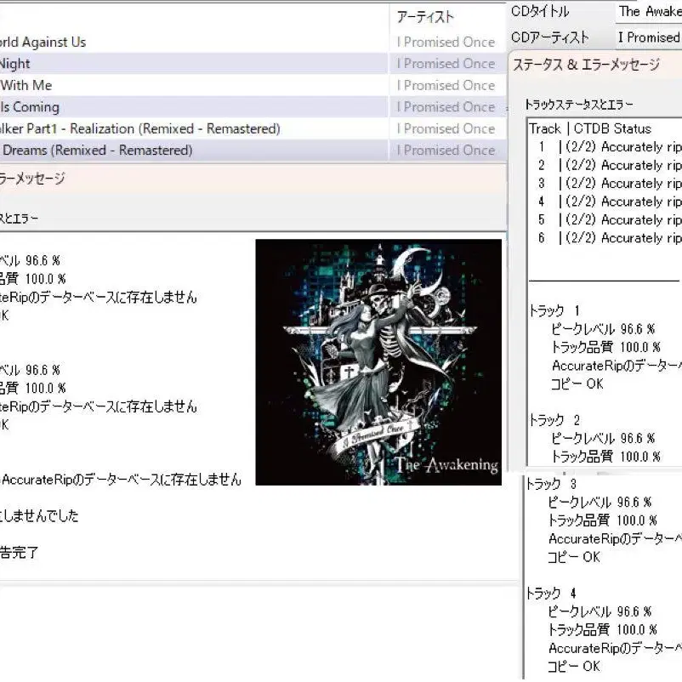Screen dimensions: 682x682
Task: Select CTDB status line for track 5
Action: (x=609, y=220)
